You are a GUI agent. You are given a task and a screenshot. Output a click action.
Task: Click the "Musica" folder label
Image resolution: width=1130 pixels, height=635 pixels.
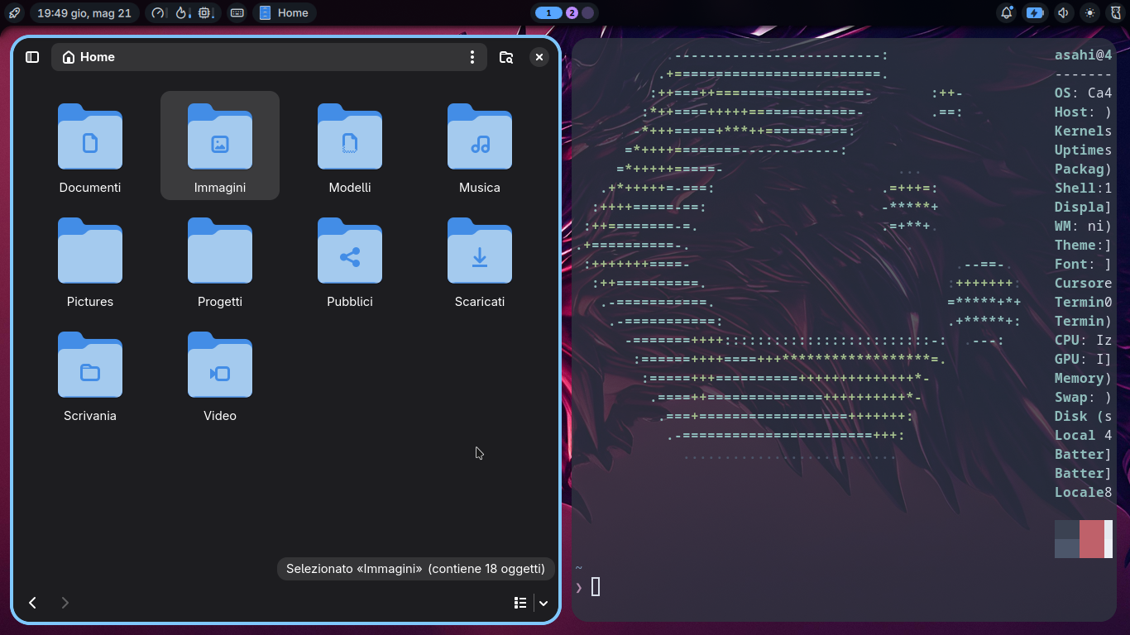480,188
